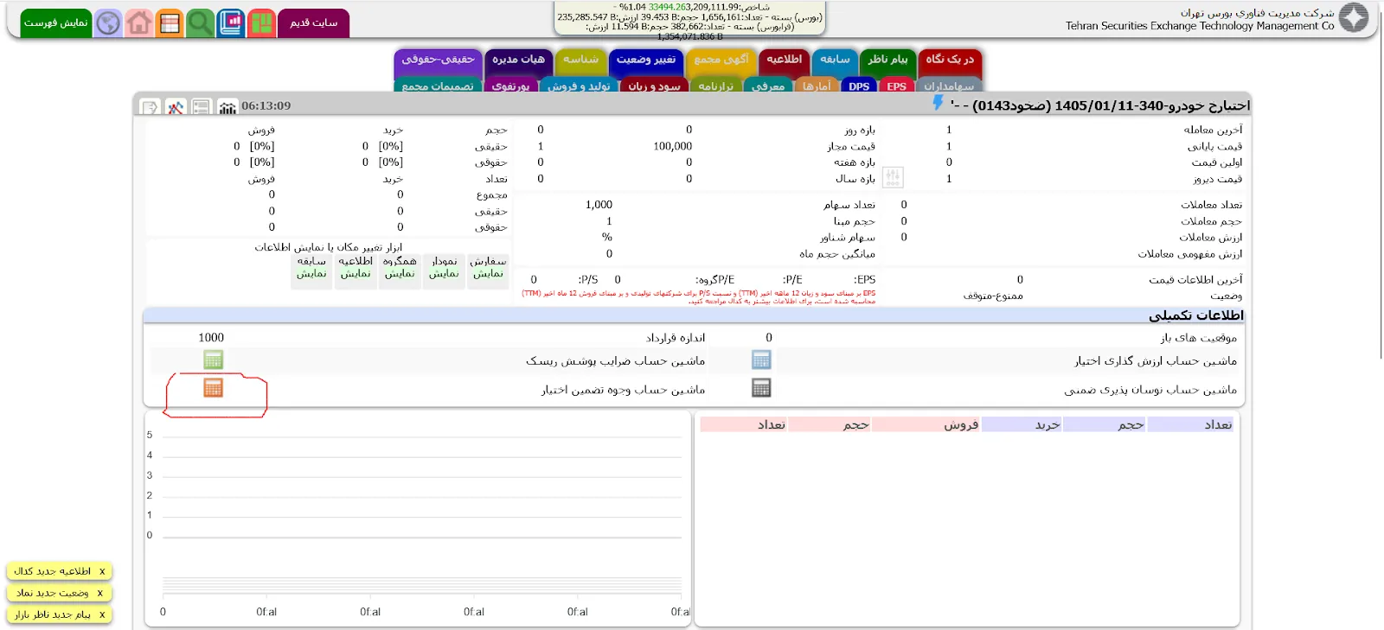Open the 'ترازنامه' tab

click(715, 86)
